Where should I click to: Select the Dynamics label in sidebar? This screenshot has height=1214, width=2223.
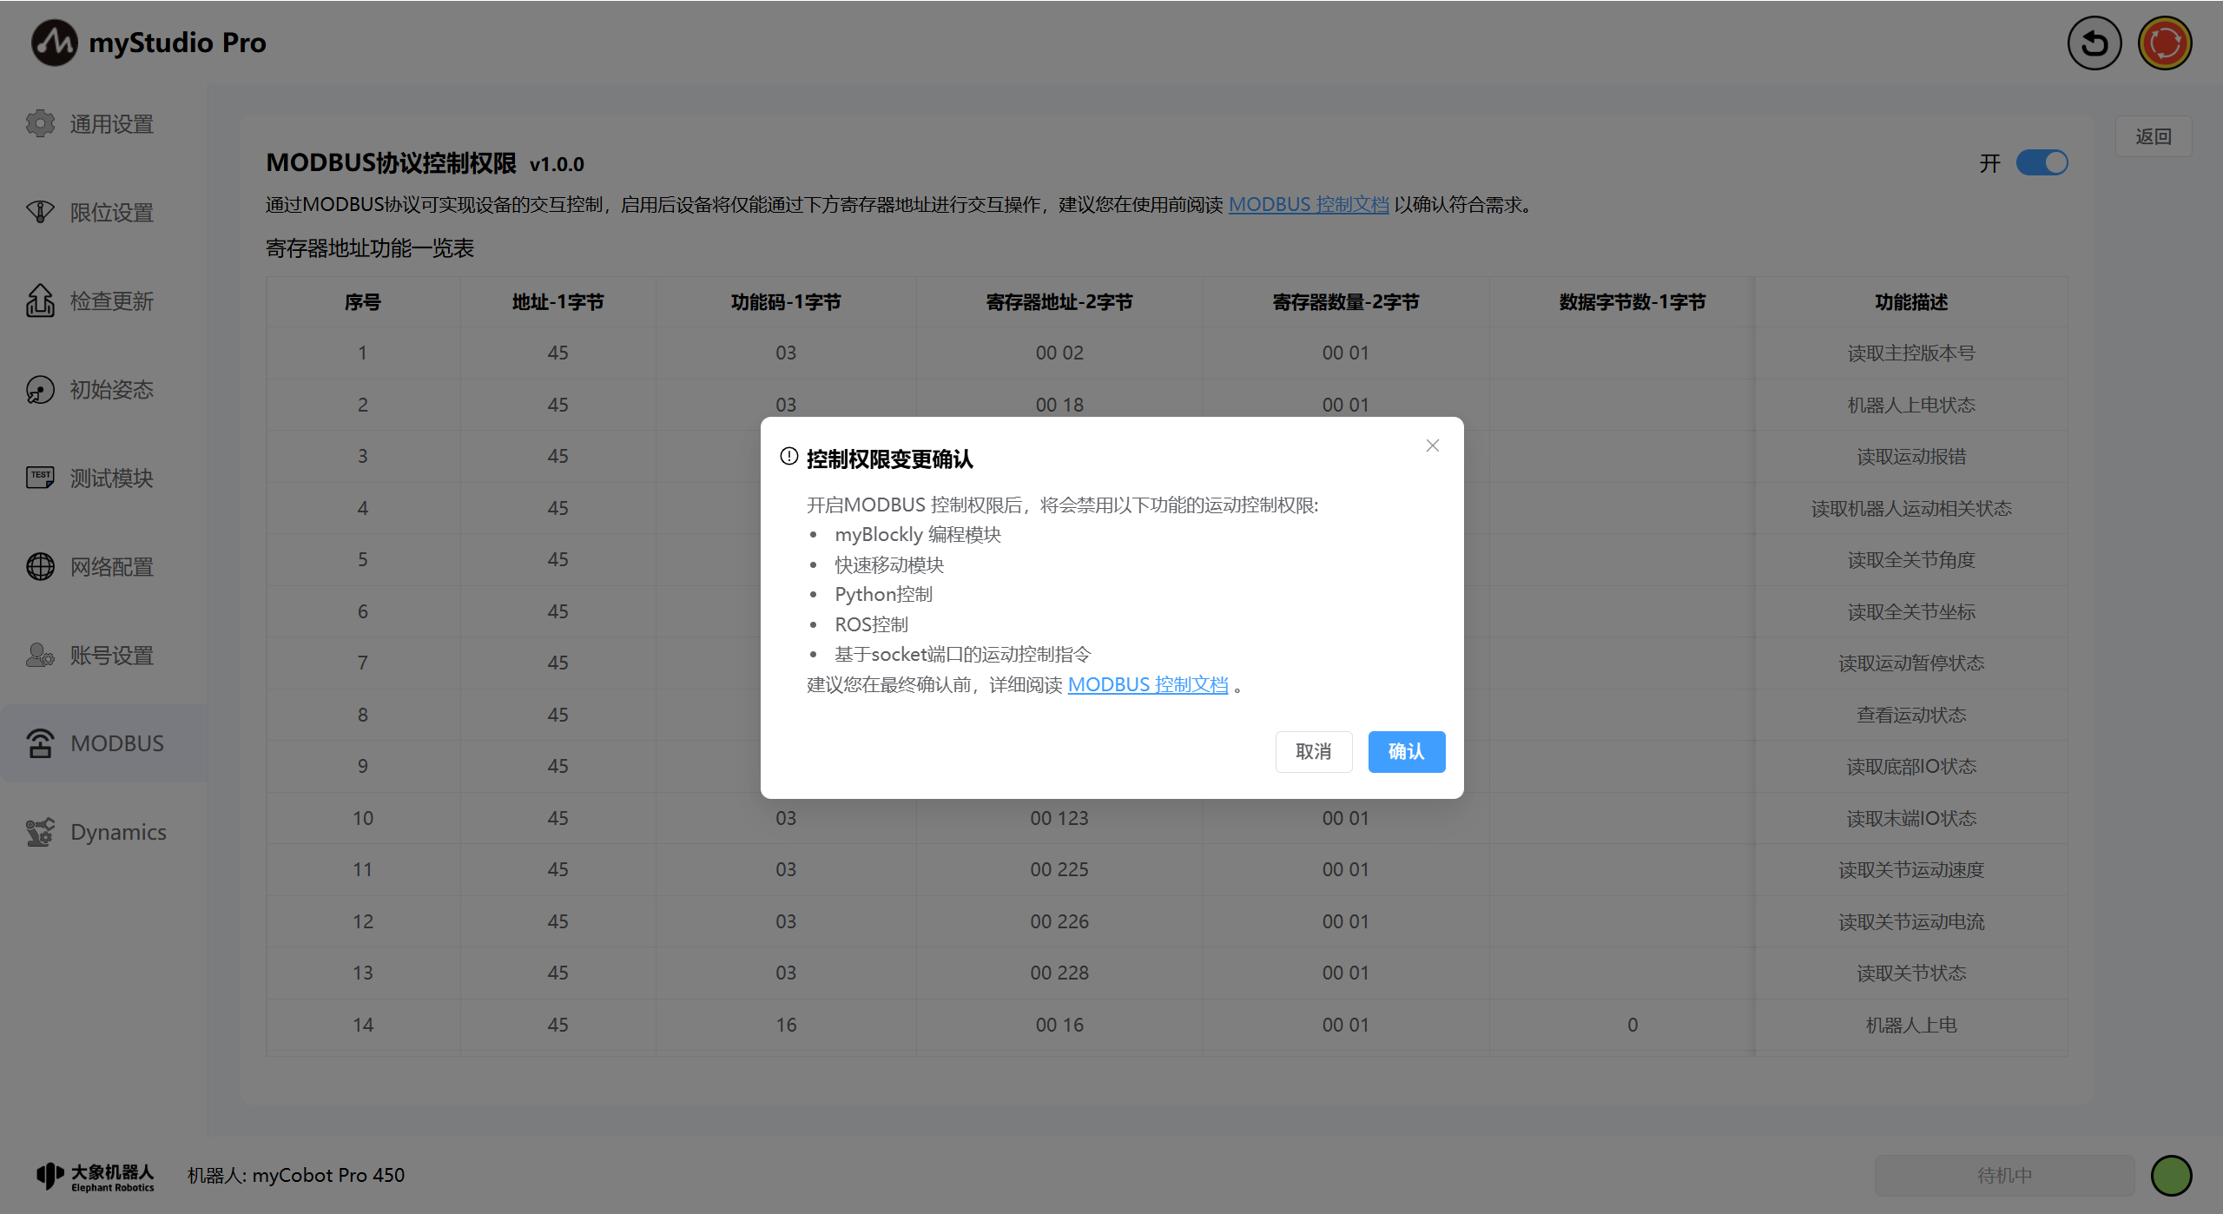pos(118,832)
